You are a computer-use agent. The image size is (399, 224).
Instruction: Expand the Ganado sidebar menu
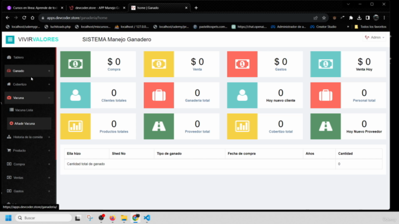coord(29,71)
